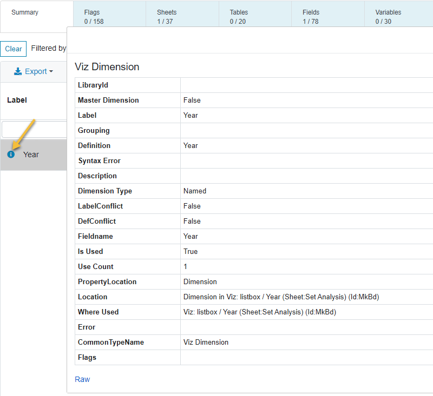Click the LabelConflict False value
Screen dimensions: 433x396
192,206
